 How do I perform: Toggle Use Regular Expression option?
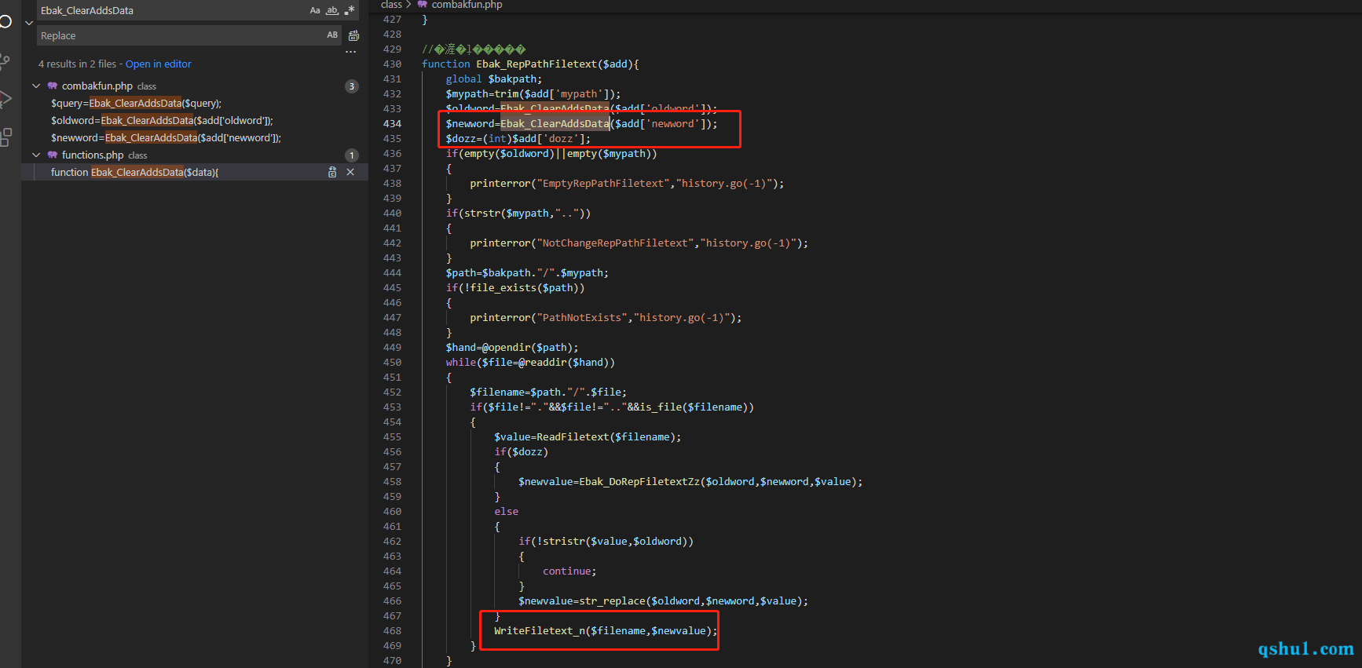[x=350, y=10]
